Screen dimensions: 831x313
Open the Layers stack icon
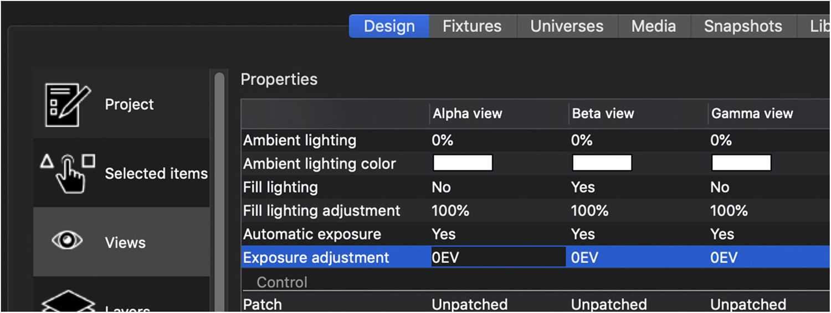pyautogui.click(x=68, y=301)
